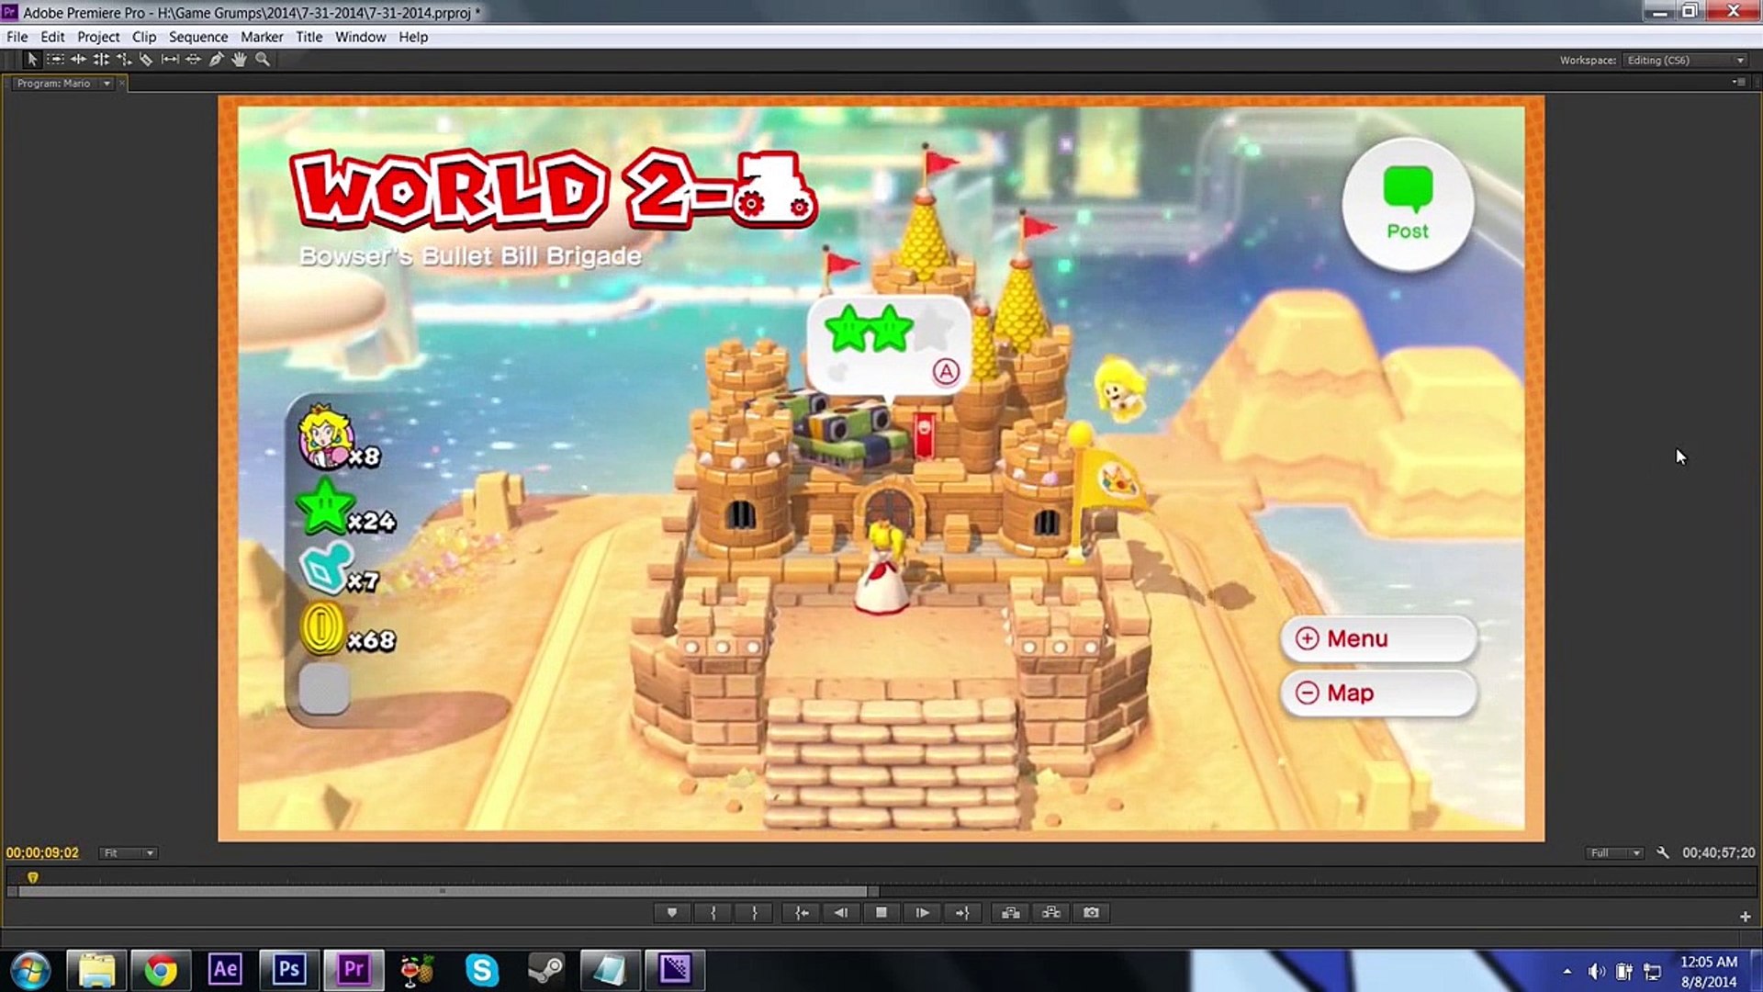
Task: Select the Razor tool
Action: pyautogui.click(x=147, y=59)
